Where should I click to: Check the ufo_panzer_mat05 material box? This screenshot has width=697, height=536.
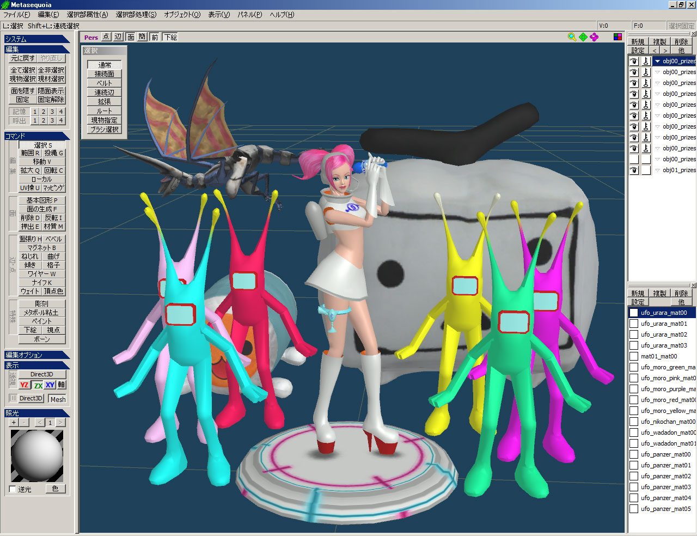(634, 509)
